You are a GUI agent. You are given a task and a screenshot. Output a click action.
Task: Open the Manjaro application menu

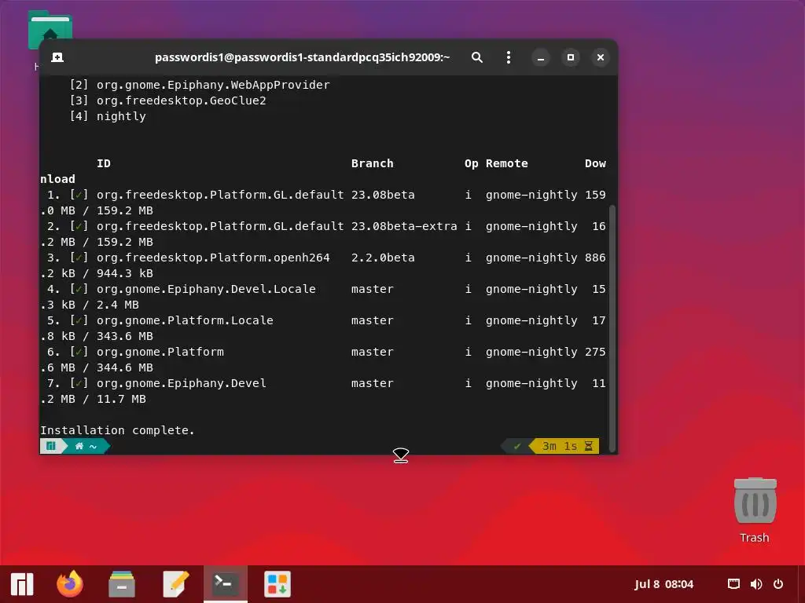click(x=22, y=584)
